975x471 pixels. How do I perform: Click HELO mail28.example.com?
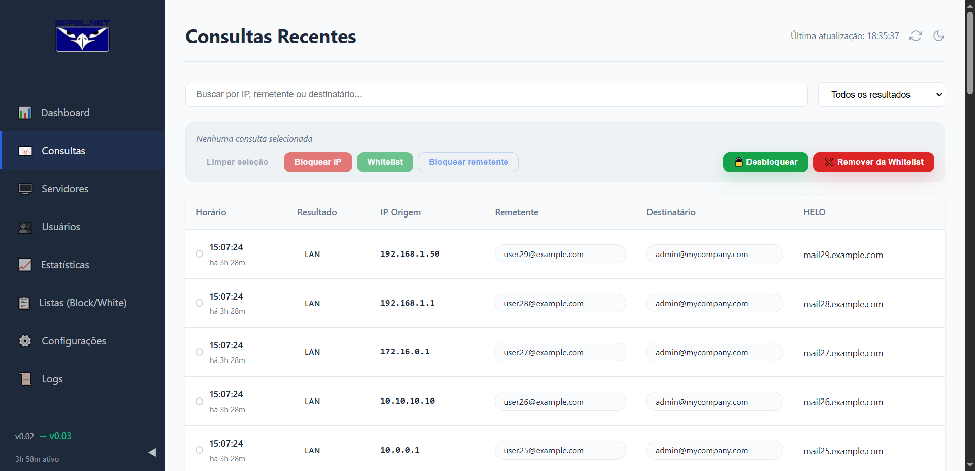click(843, 304)
